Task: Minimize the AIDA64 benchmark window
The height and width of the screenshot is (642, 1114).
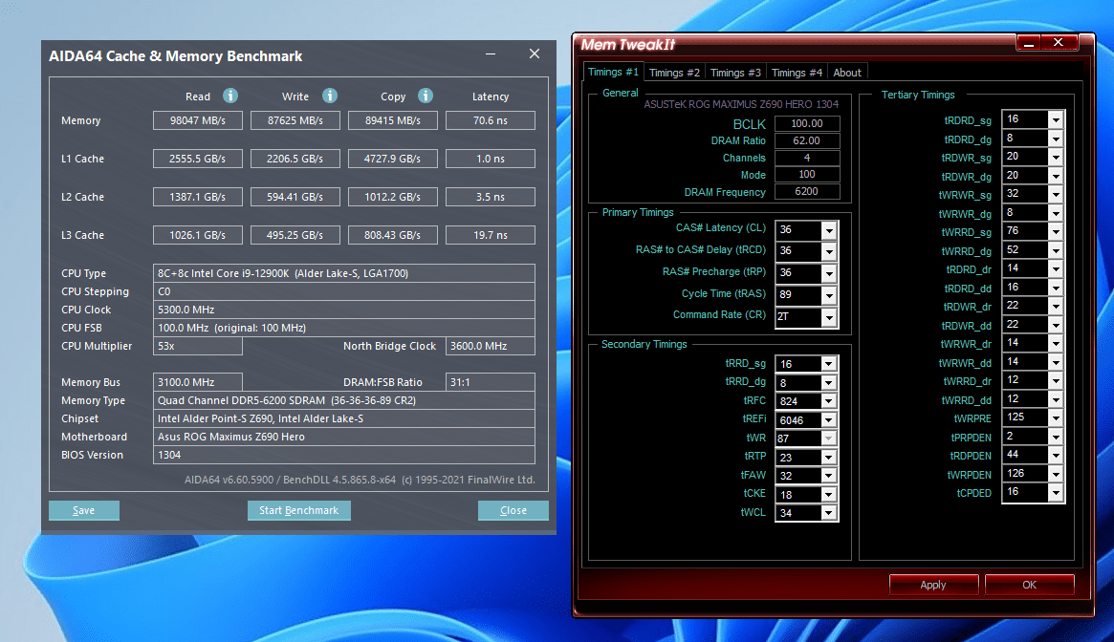Action: click(x=491, y=53)
